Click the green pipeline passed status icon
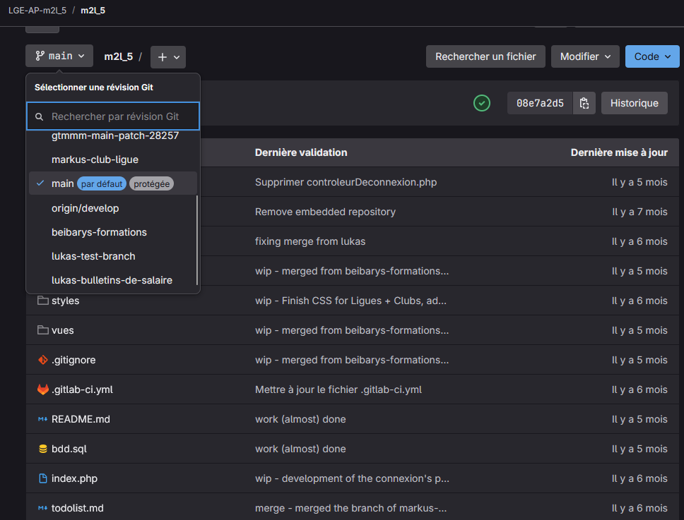This screenshot has width=684, height=520. coord(481,103)
